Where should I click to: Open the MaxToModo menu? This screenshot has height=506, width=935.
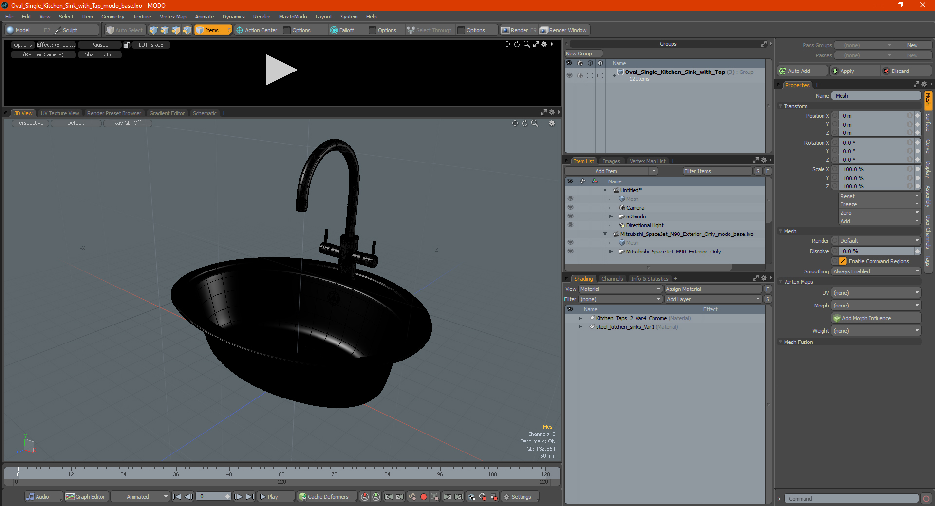point(293,17)
